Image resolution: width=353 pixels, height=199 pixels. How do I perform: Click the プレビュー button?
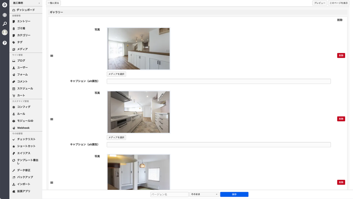tap(320, 3)
